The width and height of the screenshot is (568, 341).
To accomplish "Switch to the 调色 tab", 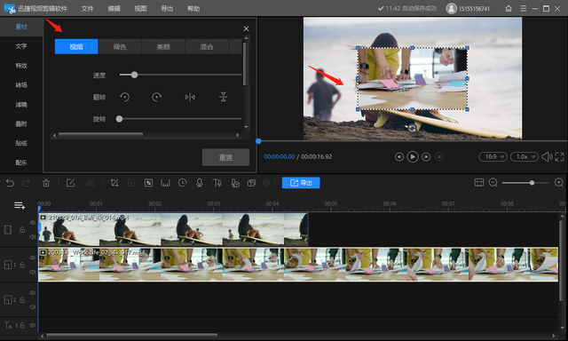I will click(120, 47).
